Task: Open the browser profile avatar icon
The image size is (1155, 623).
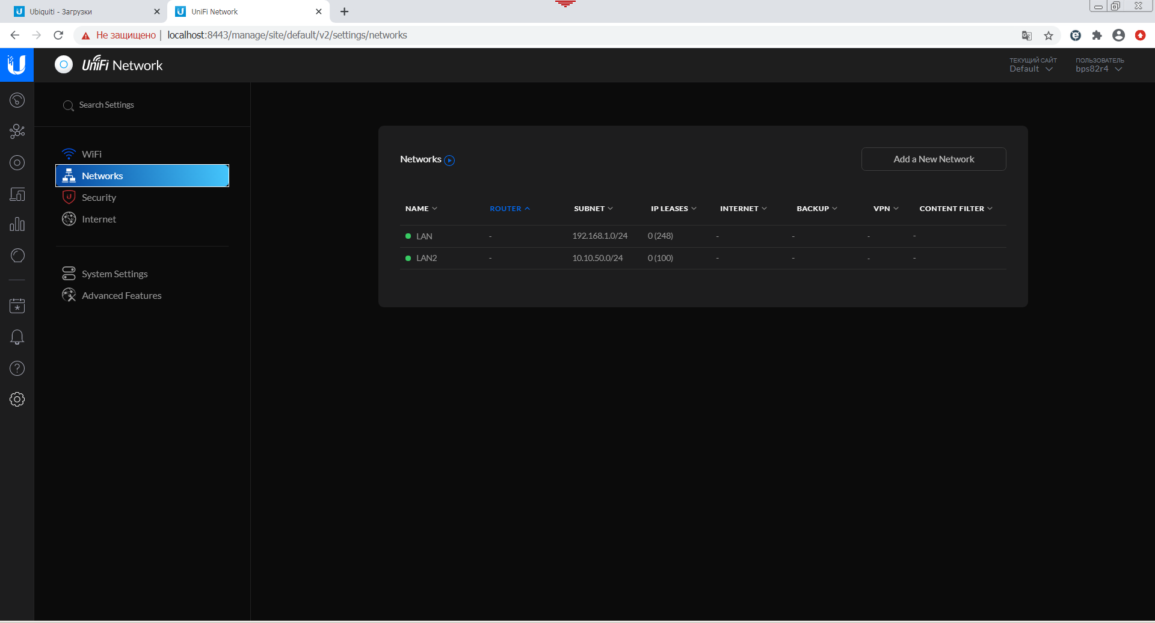Action: [x=1119, y=35]
